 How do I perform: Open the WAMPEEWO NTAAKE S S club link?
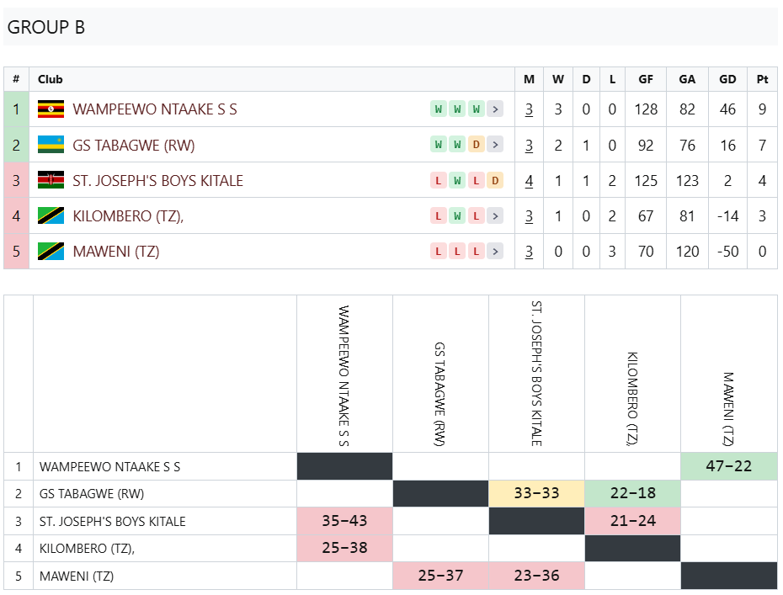(x=155, y=109)
